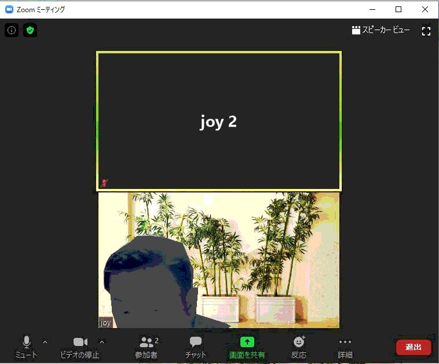Open more options (詳細)
Image resolution: width=439 pixels, height=364 pixels.
tap(345, 347)
